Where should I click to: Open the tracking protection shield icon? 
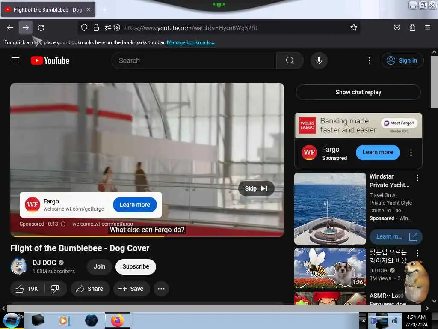[84, 27]
